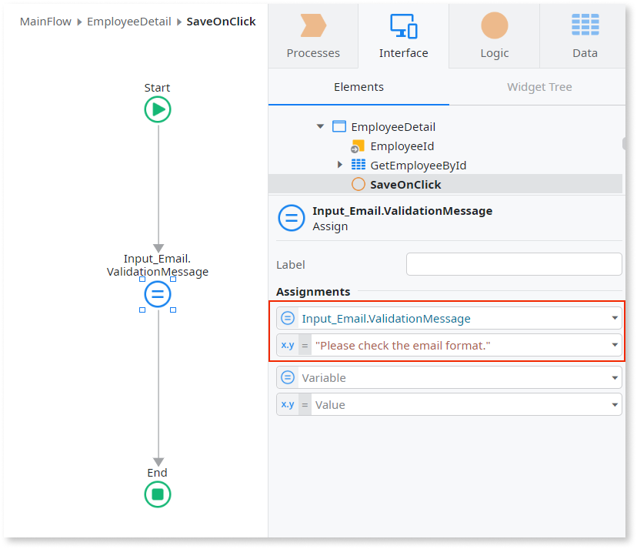Screen dimensions: 637x549
Task: Select the Elements tab
Action: 358,86
